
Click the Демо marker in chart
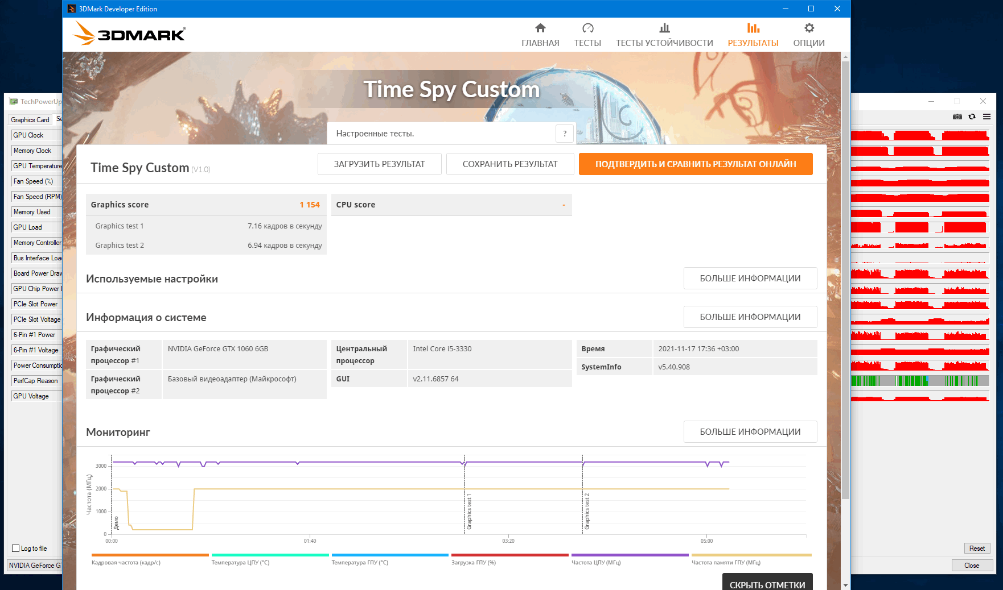(x=116, y=523)
